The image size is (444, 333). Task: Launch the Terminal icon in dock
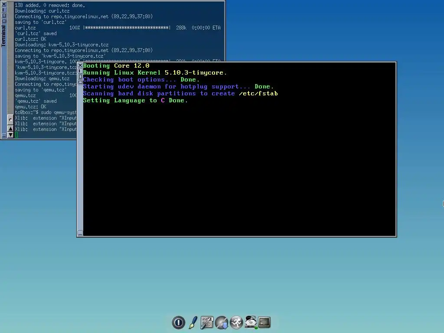point(264,322)
